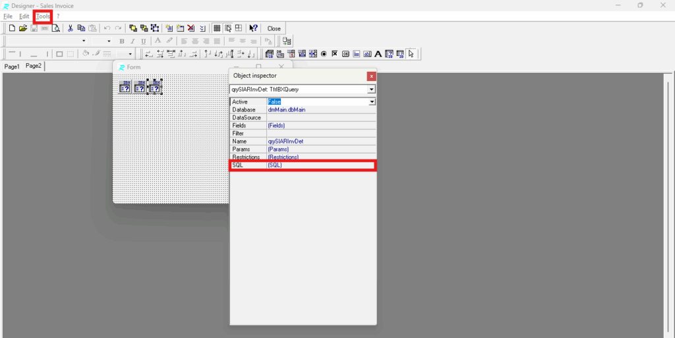The width and height of the screenshot is (675, 338).
Task: Click the Bring to front icon
Action: coord(133,28)
